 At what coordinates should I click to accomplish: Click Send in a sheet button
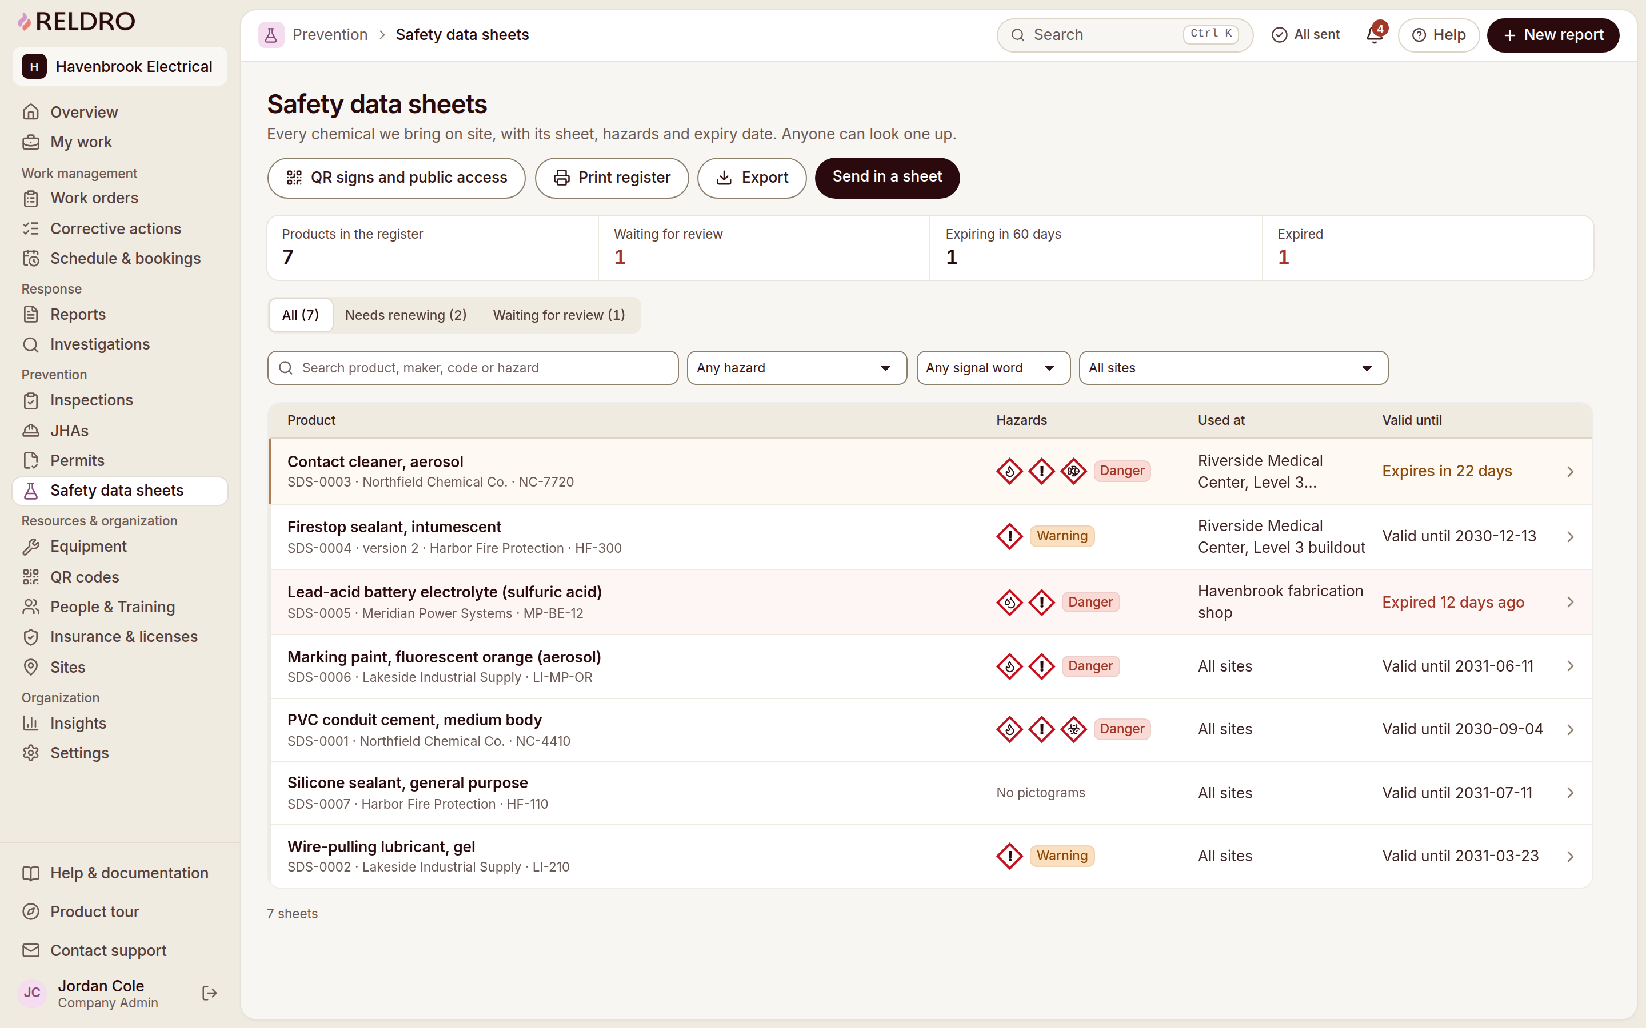point(887,178)
